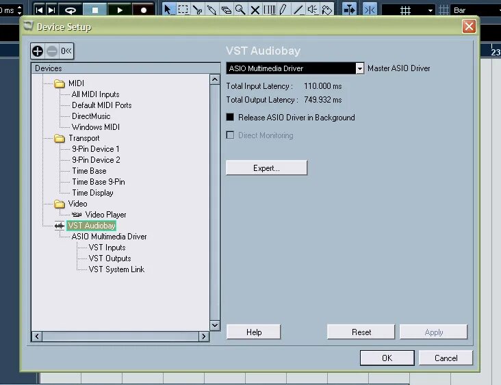
Task: Select Default MIDI Ports tree item
Action: [101, 105]
